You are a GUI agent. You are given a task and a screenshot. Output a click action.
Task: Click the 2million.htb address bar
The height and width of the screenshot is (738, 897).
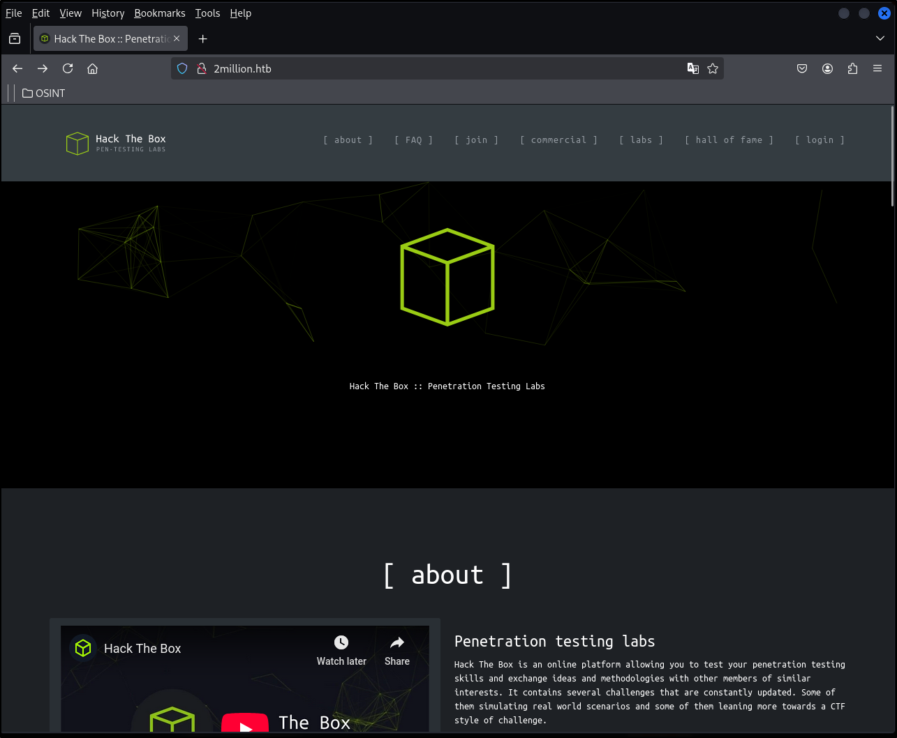point(447,68)
